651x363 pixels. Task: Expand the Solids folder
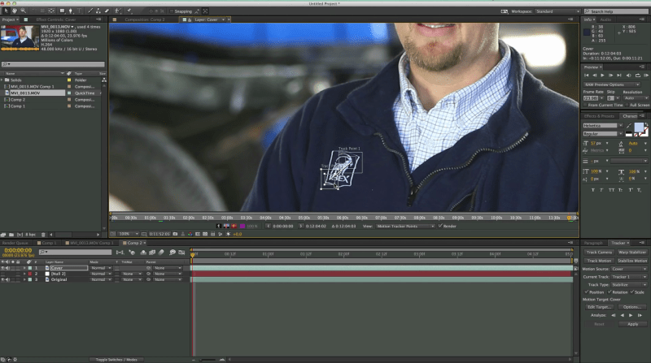pos(2,80)
